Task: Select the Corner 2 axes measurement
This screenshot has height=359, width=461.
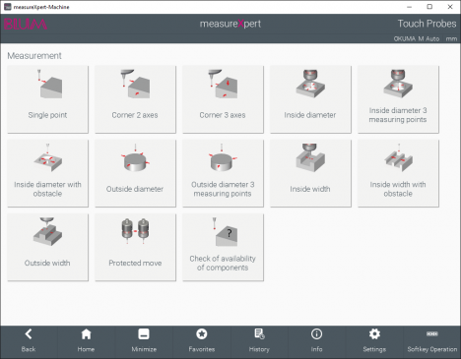Action: (x=135, y=99)
